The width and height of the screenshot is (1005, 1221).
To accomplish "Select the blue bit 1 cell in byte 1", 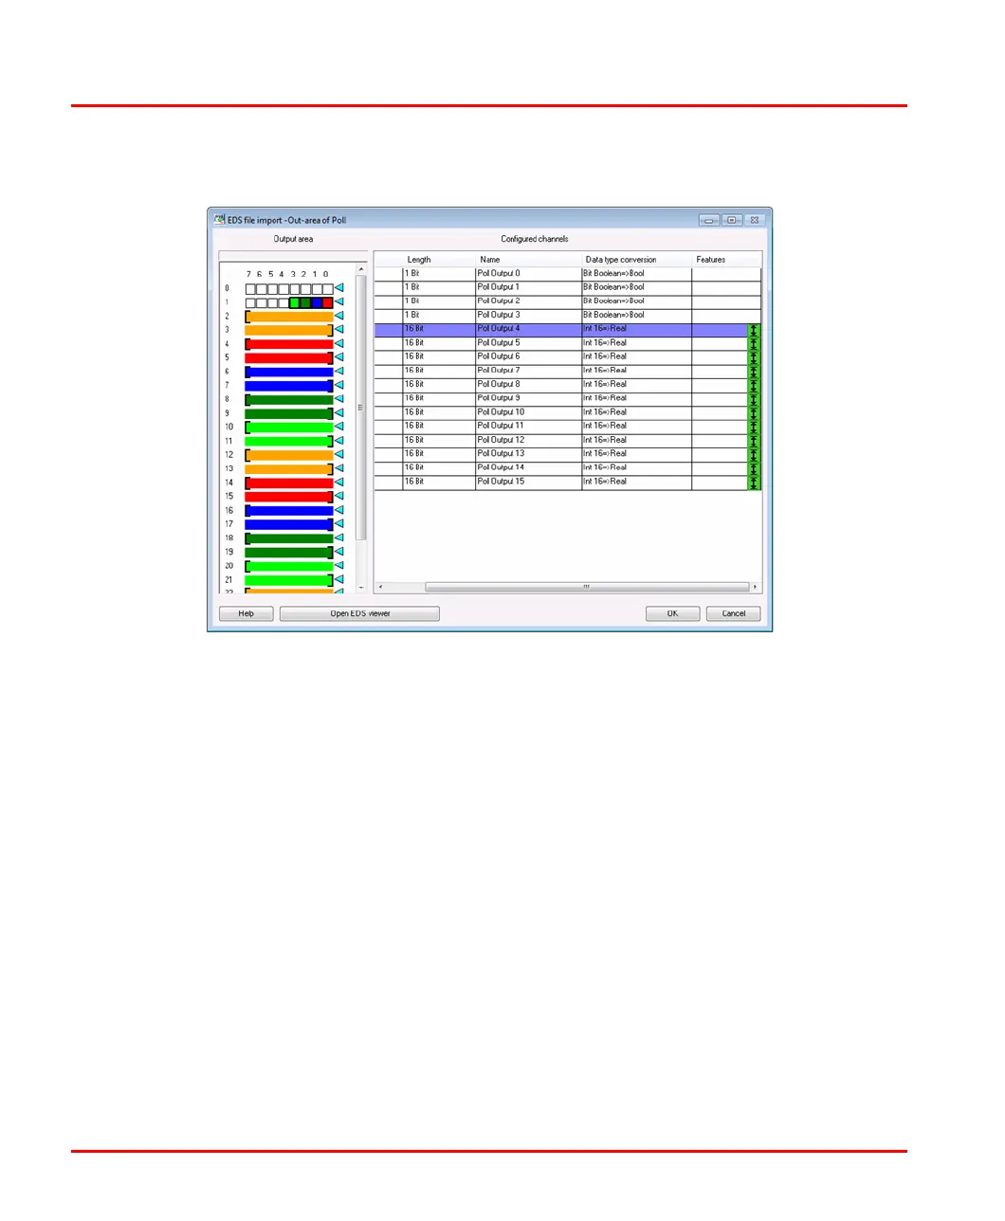I will pyautogui.click(x=317, y=303).
